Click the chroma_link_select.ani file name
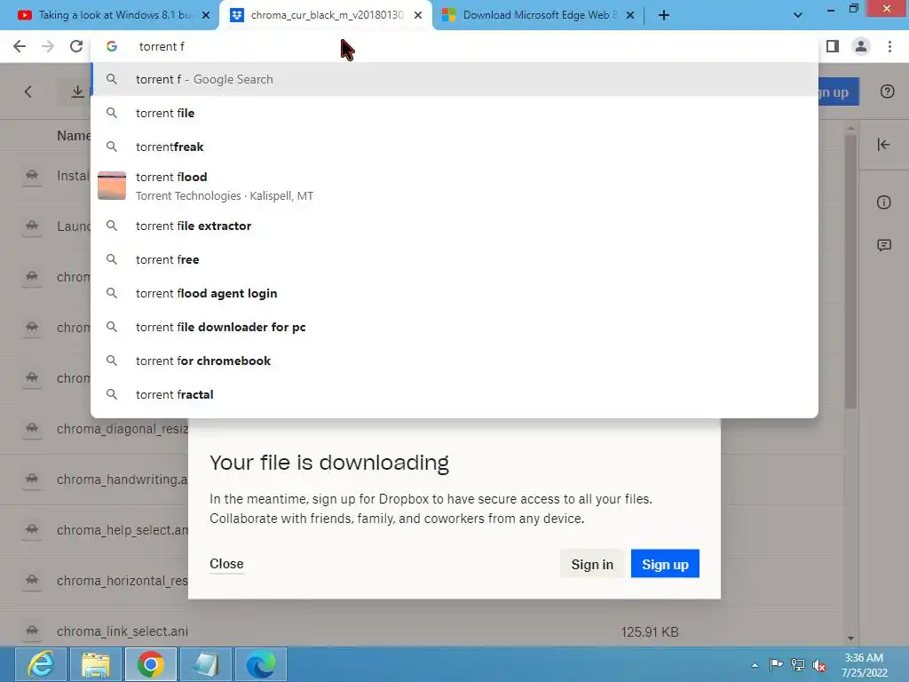 pyautogui.click(x=123, y=631)
